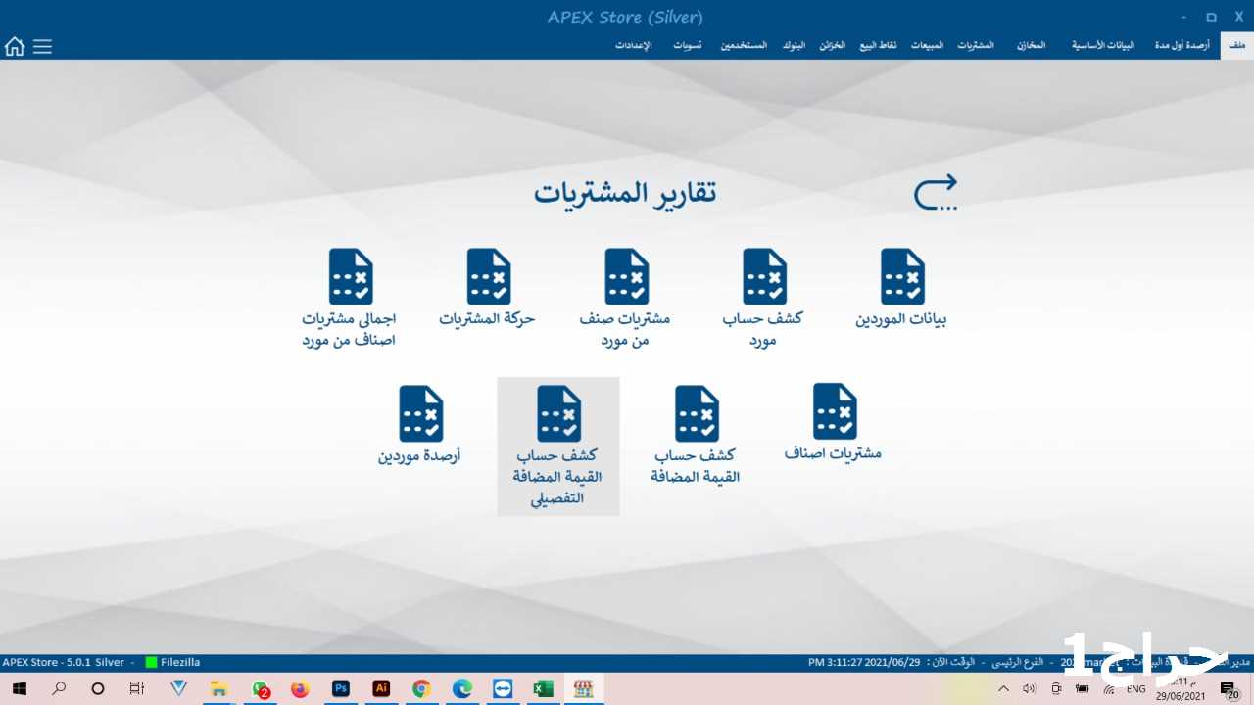Click the Windows Start button
This screenshot has width=1254, height=705.
point(19,689)
